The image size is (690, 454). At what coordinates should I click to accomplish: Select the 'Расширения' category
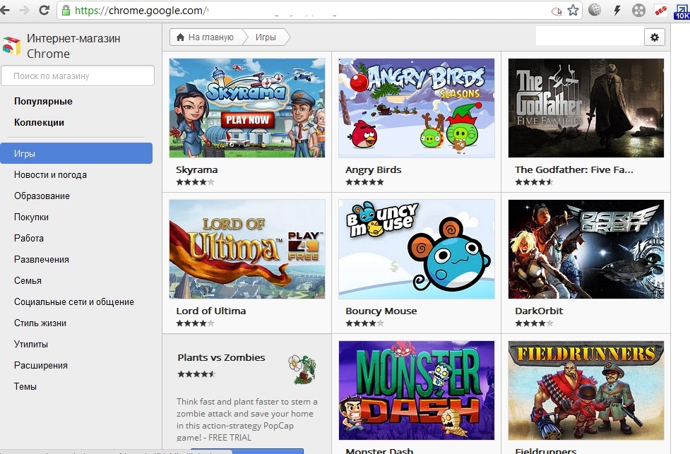(x=41, y=365)
